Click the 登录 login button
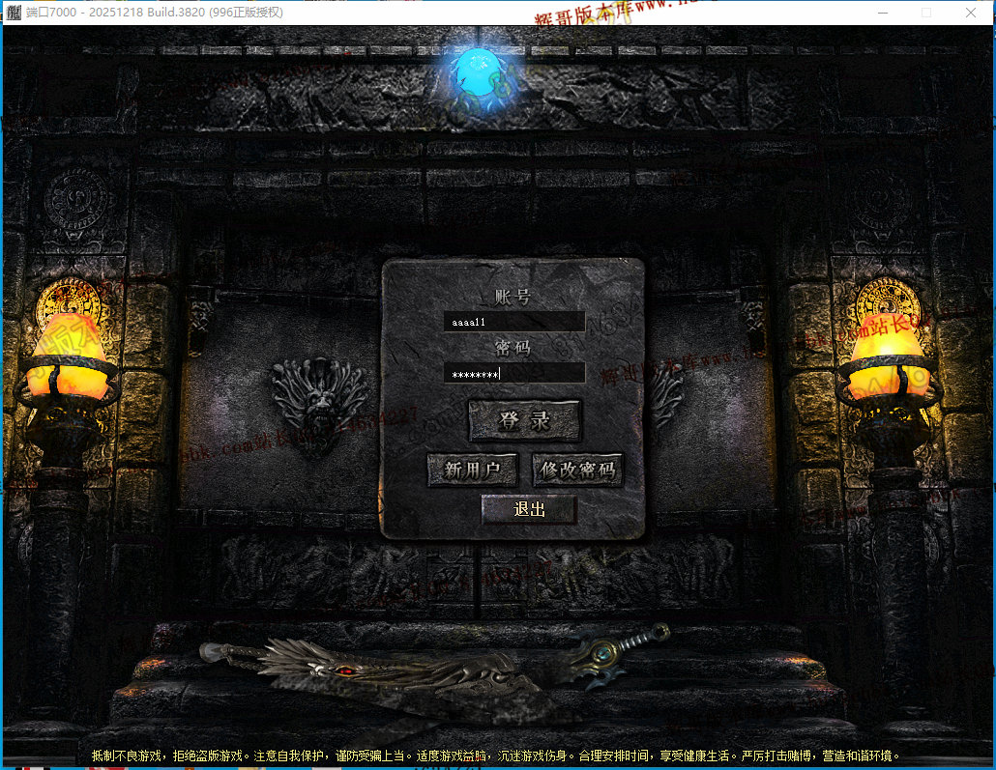This screenshot has width=996, height=770. point(525,420)
